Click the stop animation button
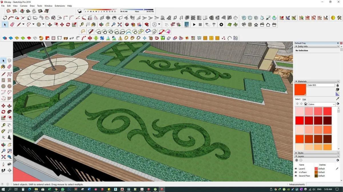This screenshot has height=192, width=343. (x=200, y=25)
